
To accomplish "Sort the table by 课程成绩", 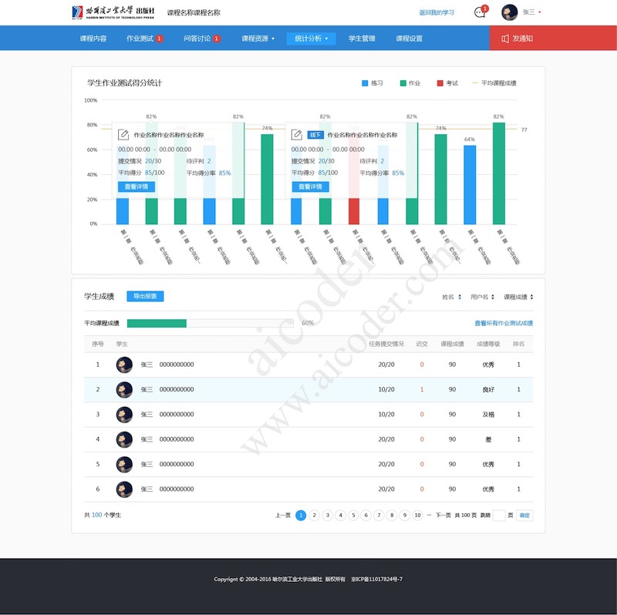I will 518,297.
